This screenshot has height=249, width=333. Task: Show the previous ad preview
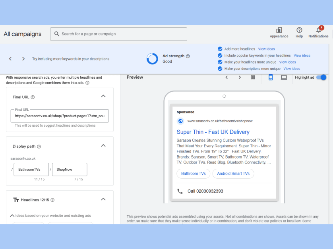click(227, 77)
